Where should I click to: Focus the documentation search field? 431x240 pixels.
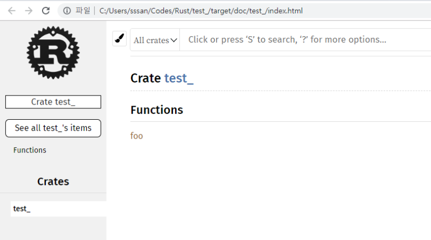302,39
